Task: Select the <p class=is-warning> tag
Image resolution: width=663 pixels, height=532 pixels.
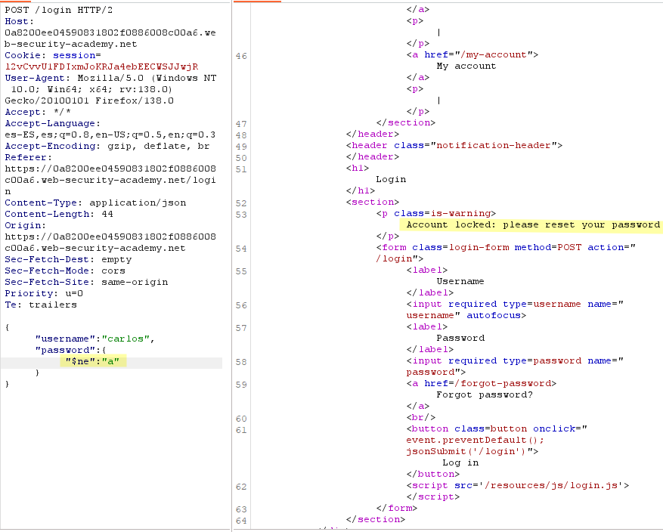Action: pyautogui.click(x=436, y=213)
